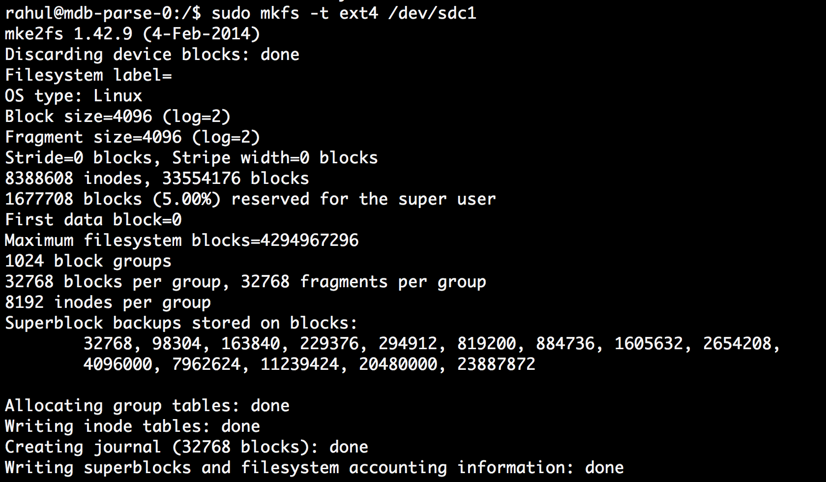This screenshot has height=482, width=826.
Task: Click the '8192 inodes per group' line
Action: pyautogui.click(x=108, y=302)
